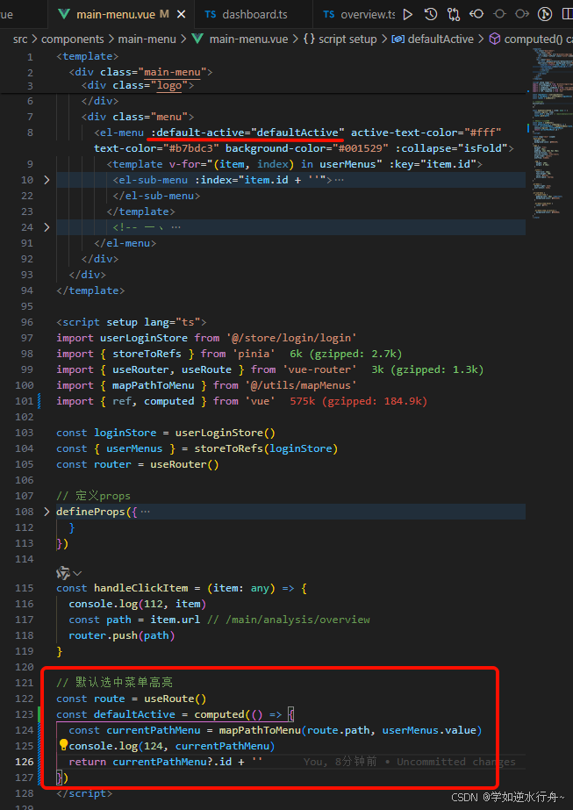Click 'handleClickItem' on line 115
Image resolution: width=573 pixels, height=810 pixels.
click(x=141, y=588)
